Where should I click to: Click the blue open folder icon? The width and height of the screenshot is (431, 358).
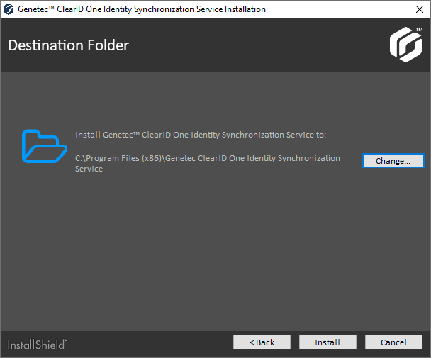pos(40,146)
